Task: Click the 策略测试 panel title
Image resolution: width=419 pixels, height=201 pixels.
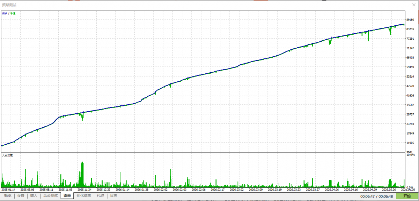Action: 9,5
